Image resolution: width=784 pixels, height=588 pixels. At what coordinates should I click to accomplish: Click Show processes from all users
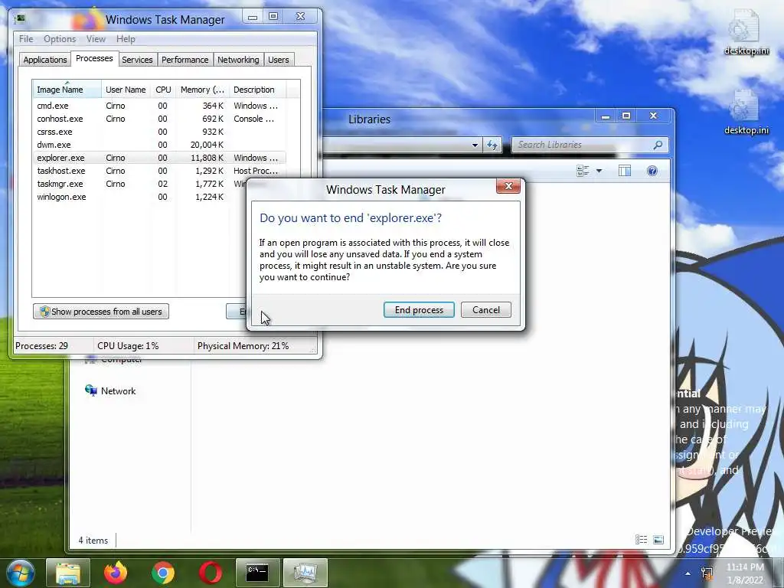(101, 312)
